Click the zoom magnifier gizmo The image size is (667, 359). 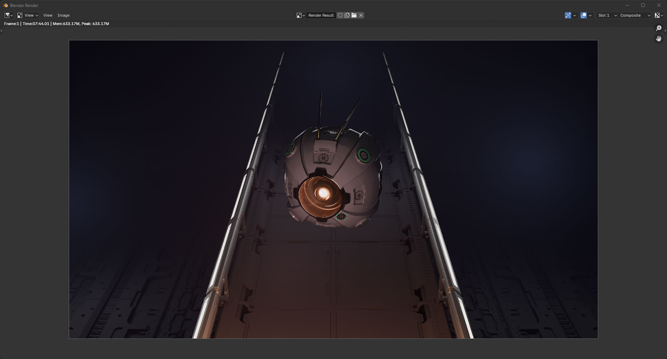coord(659,28)
